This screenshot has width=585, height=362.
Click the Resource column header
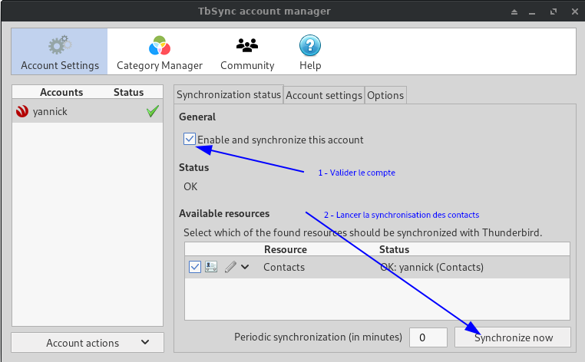point(285,249)
